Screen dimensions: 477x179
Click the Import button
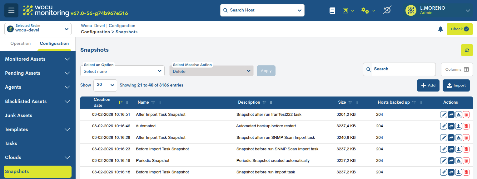456,85
